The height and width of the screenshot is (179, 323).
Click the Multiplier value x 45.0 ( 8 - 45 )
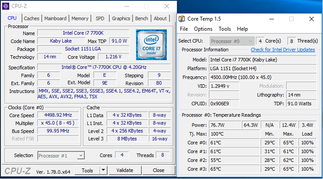click(58, 123)
